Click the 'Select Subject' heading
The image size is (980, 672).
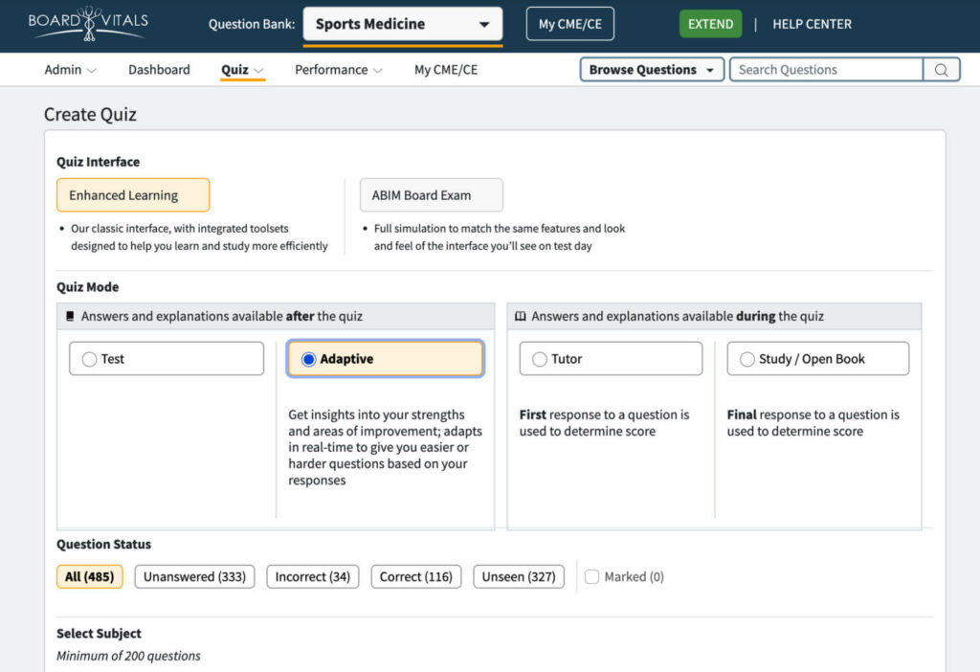coord(99,634)
